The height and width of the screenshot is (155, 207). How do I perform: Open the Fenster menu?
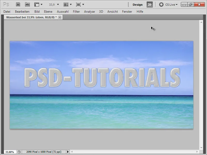(x=127, y=12)
